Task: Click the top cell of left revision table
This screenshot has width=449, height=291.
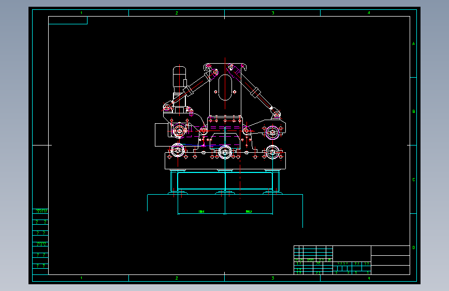Action: pos(40,211)
